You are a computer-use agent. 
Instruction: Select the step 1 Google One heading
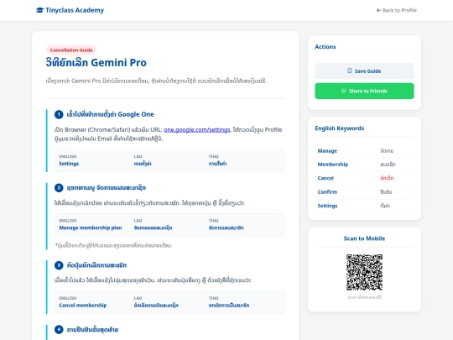[x=111, y=114]
